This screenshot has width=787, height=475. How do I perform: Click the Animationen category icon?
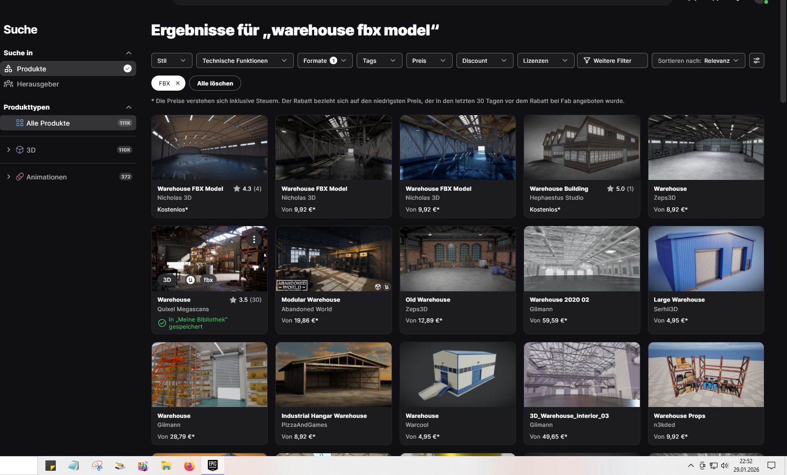tap(20, 177)
